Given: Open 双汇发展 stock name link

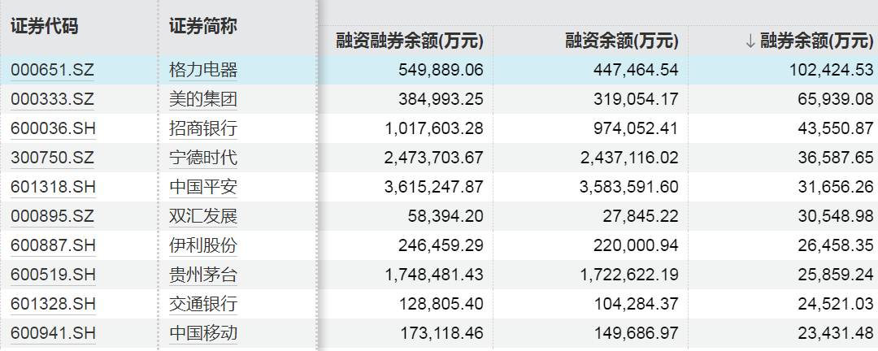Looking at the screenshot, I should pos(203,216).
